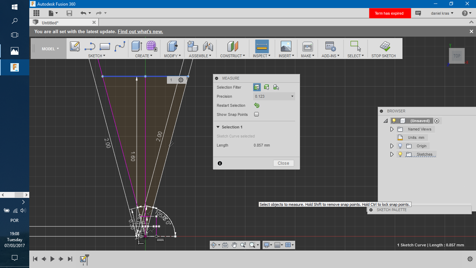This screenshot has width=476, height=268.
Task: Open the data panel grid icon
Action: (36, 13)
